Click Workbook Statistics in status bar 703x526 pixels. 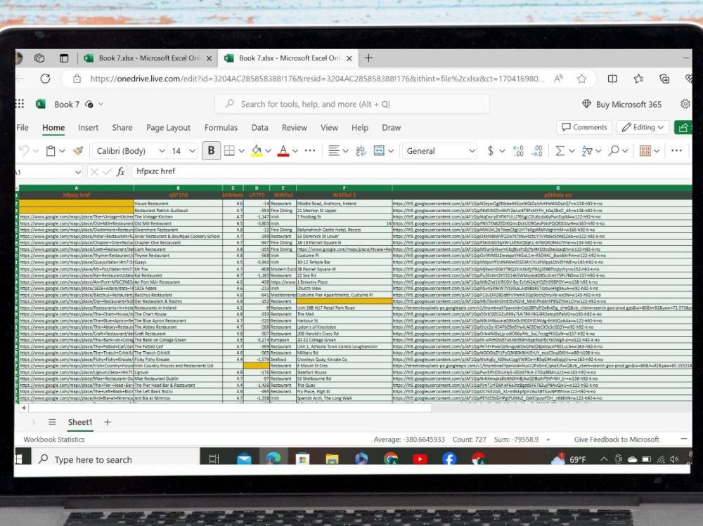(54, 440)
